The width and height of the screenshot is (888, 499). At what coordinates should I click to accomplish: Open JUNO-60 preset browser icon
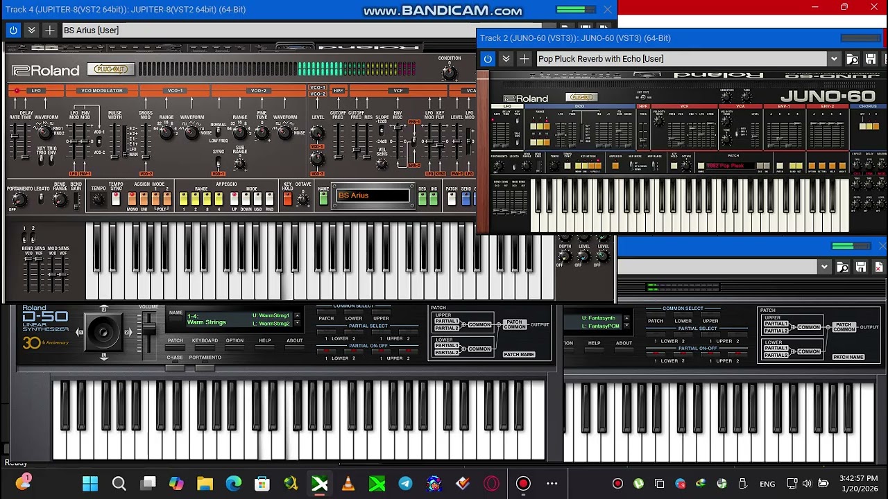(x=852, y=59)
